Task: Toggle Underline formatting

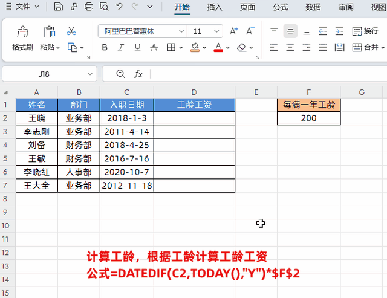Action: pyautogui.click(x=137, y=47)
